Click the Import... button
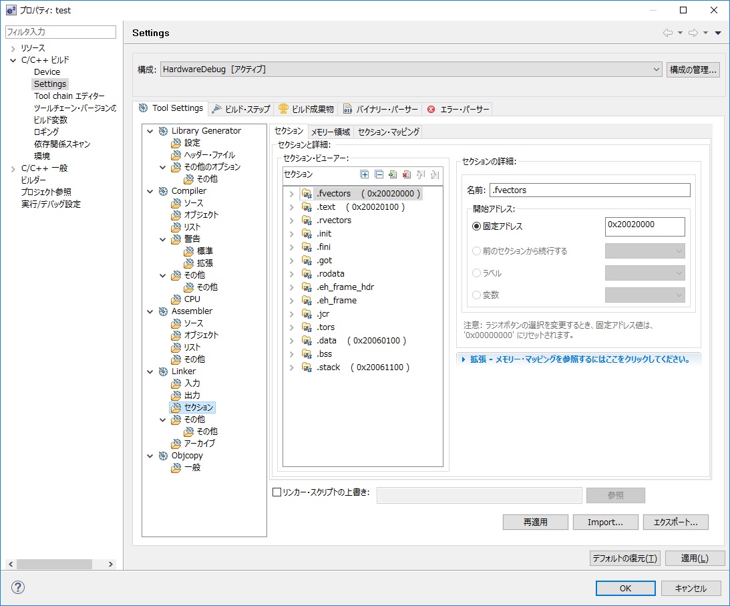The width and height of the screenshot is (730, 606). click(605, 522)
